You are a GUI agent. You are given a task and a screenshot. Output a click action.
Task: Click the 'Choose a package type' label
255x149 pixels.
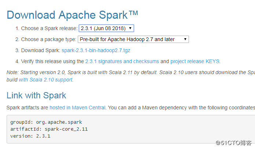[48, 39]
